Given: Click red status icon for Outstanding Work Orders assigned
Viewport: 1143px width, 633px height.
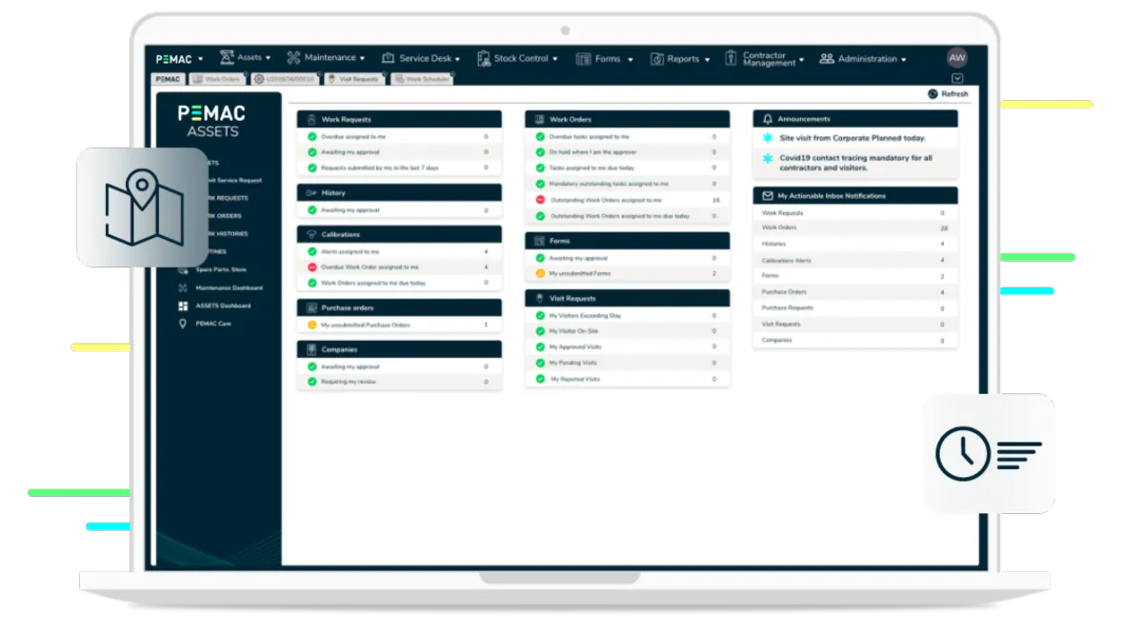Looking at the screenshot, I should pos(540,200).
